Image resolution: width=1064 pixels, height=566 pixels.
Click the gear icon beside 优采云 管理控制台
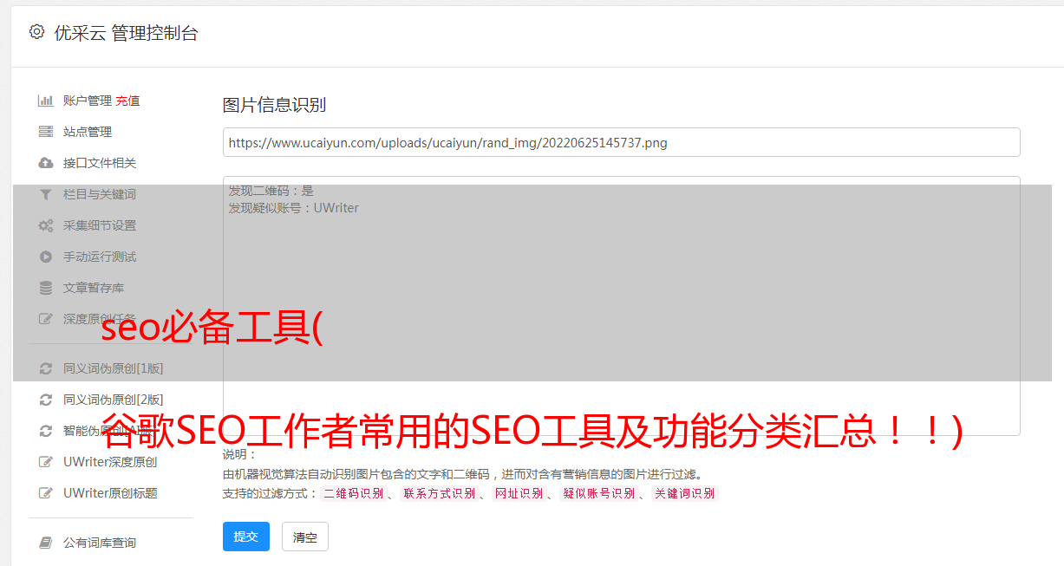pyautogui.click(x=36, y=32)
